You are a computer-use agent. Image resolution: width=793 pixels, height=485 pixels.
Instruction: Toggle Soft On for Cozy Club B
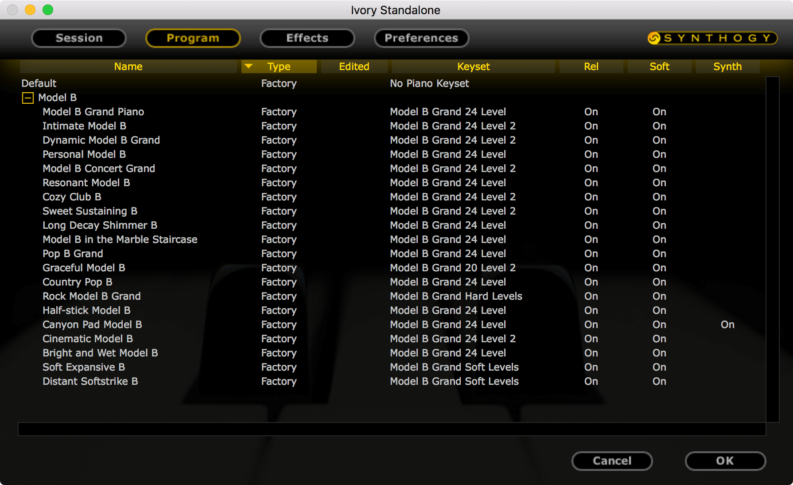point(659,197)
